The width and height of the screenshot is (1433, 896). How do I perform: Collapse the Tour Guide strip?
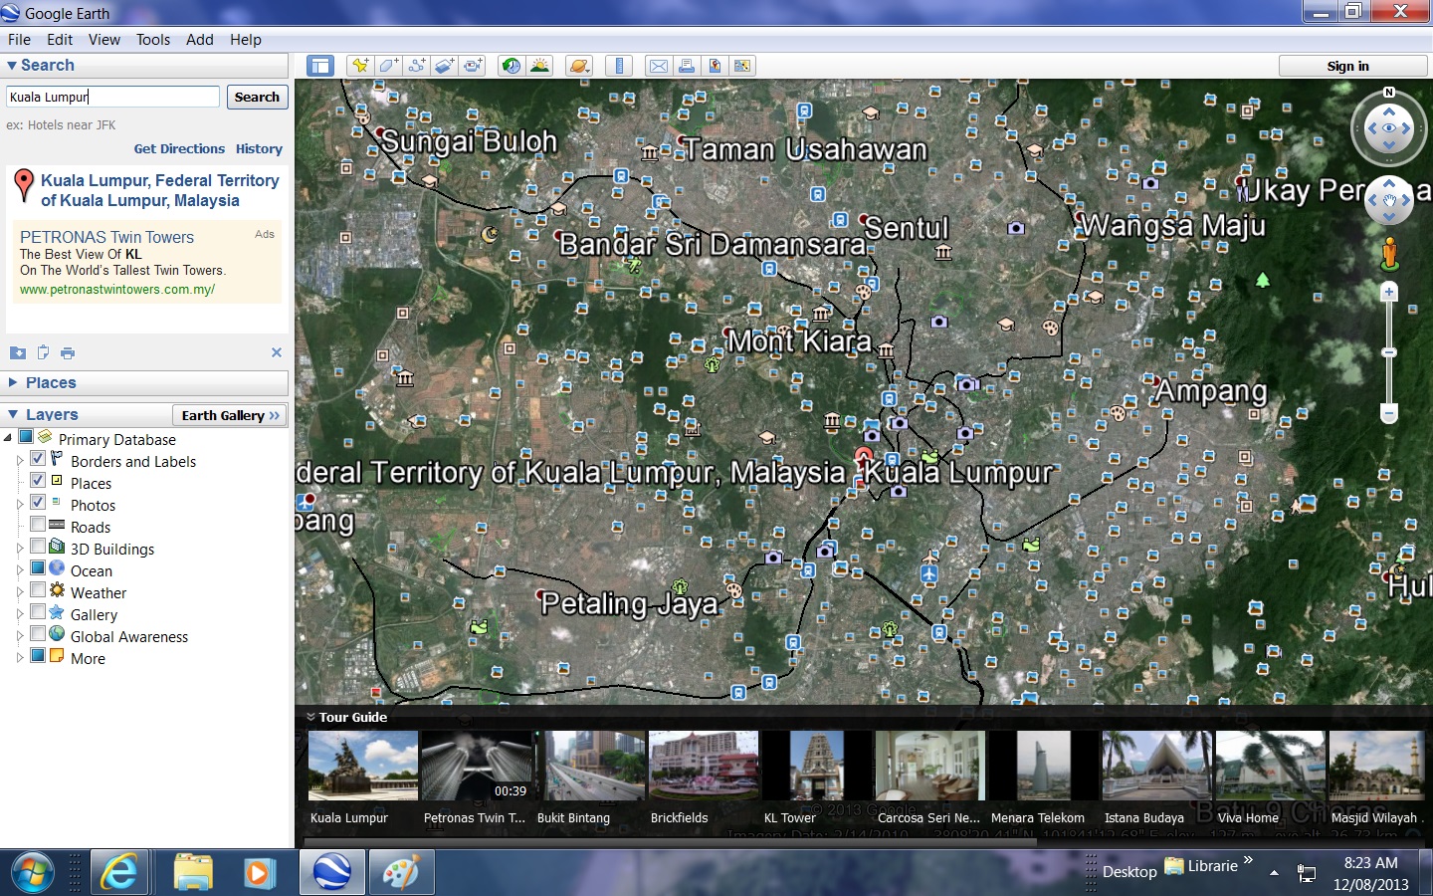(x=310, y=717)
